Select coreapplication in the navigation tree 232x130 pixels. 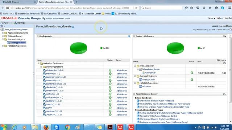pyautogui.click(x=18, y=43)
